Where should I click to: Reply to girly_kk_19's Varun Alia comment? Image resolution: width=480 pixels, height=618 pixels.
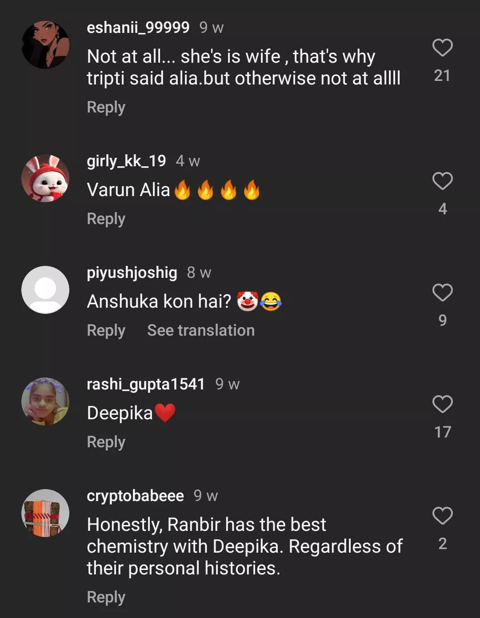pos(106,219)
